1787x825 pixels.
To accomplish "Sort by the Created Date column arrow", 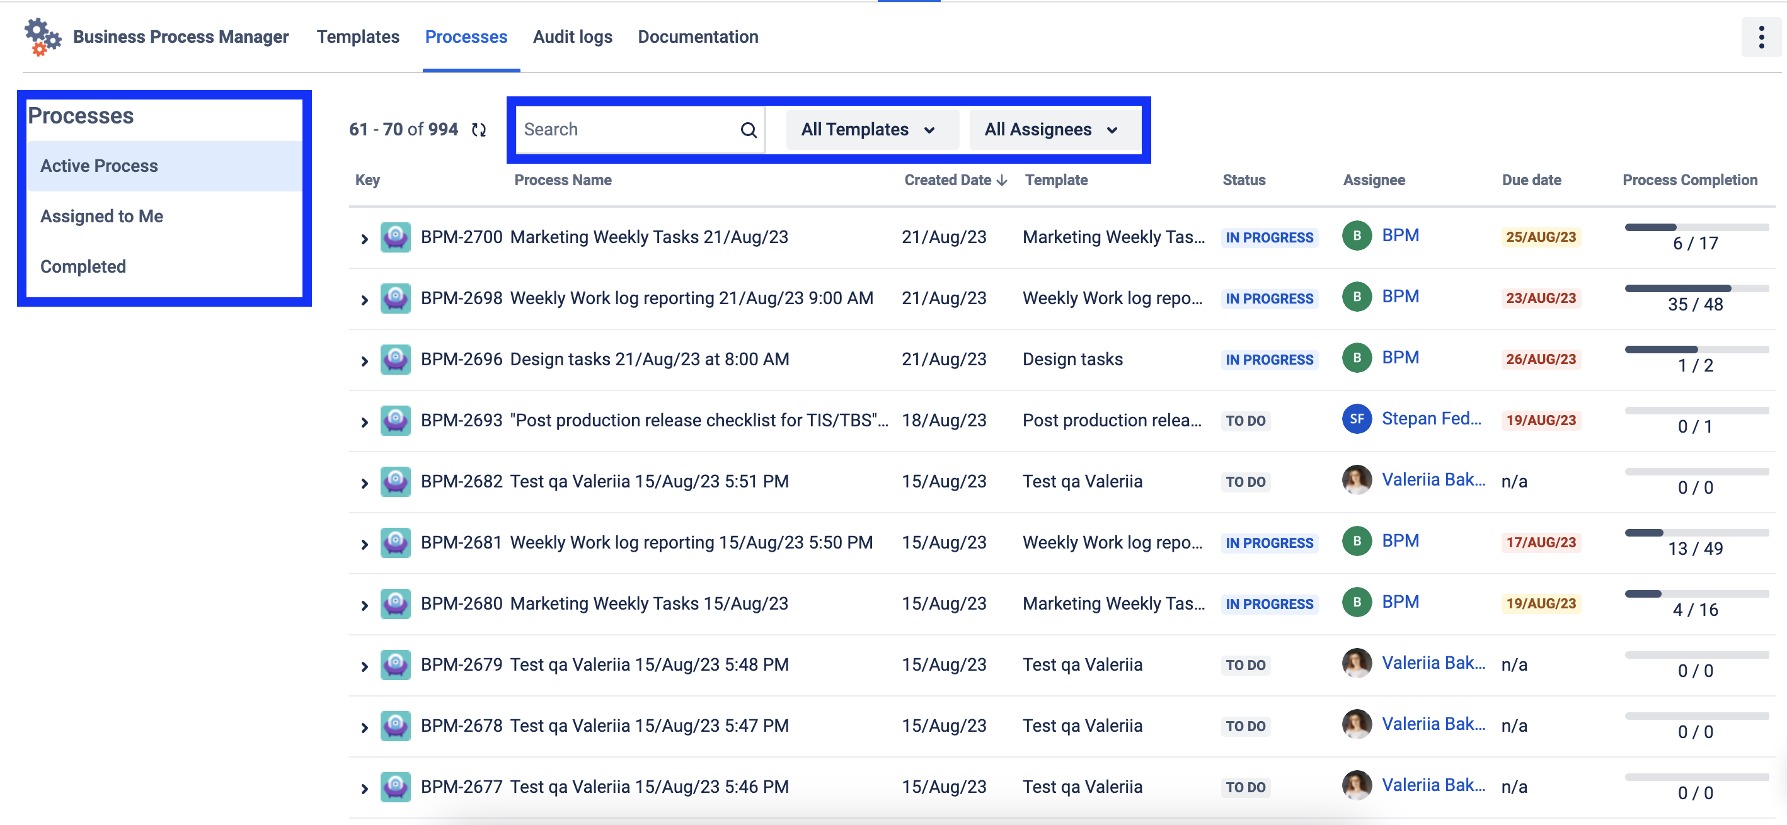I will [1001, 180].
